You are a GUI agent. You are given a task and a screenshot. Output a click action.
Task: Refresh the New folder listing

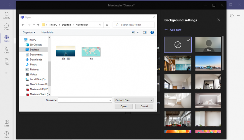coord(107,25)
